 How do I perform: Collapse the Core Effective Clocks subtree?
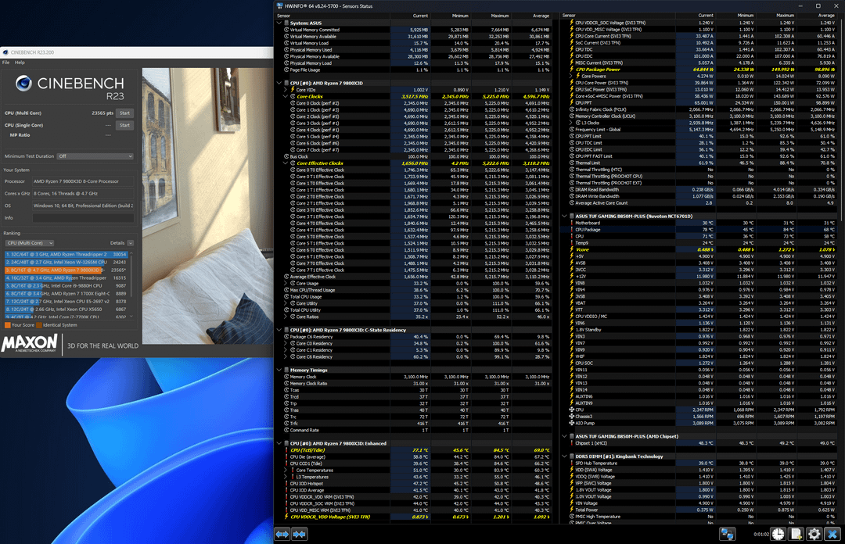pyautogui.click(x=286, y=163)
